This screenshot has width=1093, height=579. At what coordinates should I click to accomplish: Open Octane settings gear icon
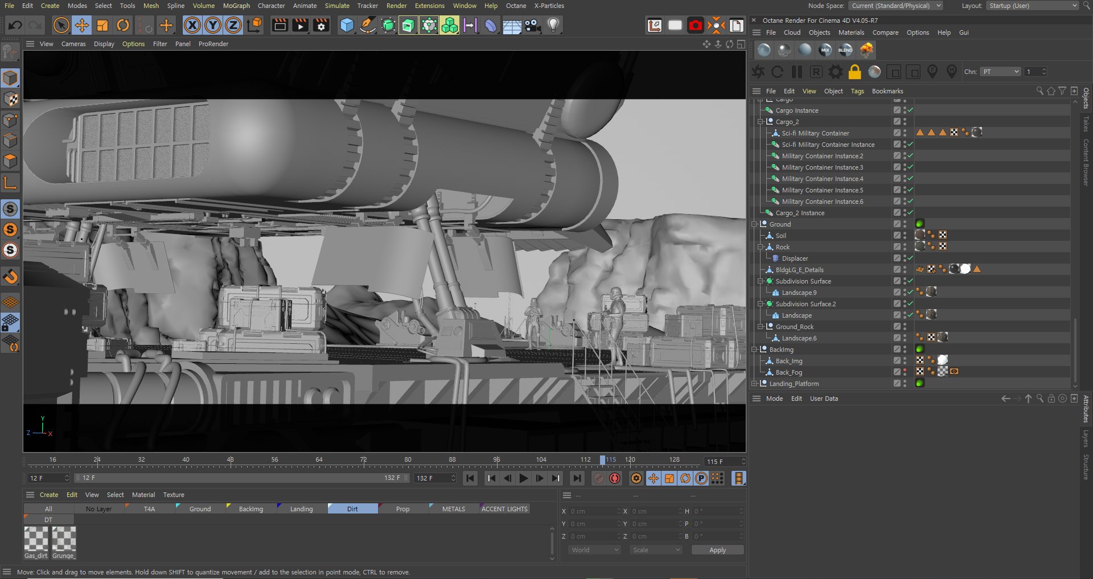[835, 72]
